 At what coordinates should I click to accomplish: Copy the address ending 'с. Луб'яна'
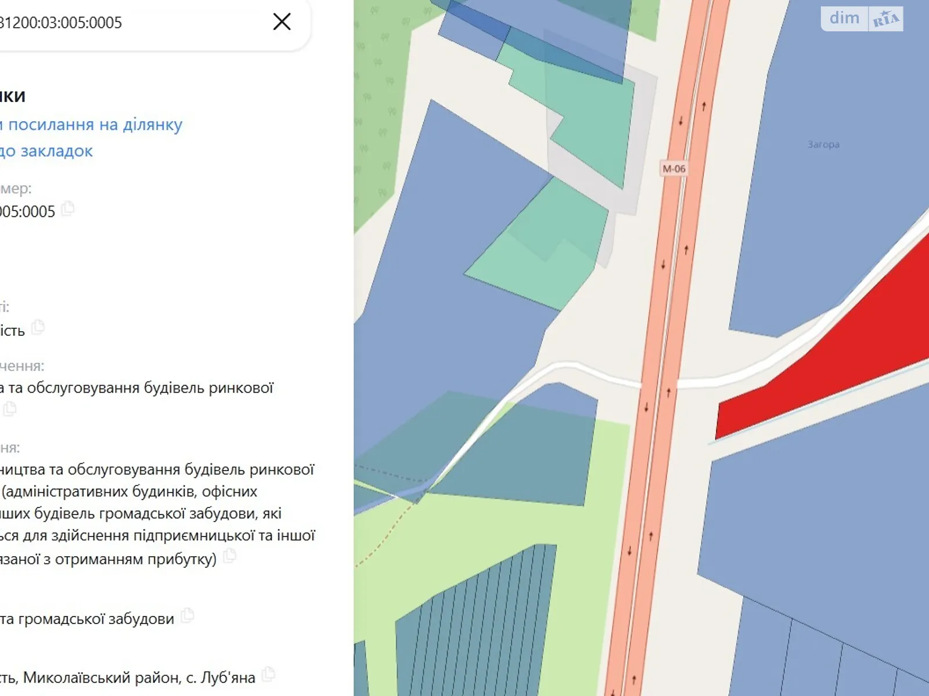(x=268, y=674)
